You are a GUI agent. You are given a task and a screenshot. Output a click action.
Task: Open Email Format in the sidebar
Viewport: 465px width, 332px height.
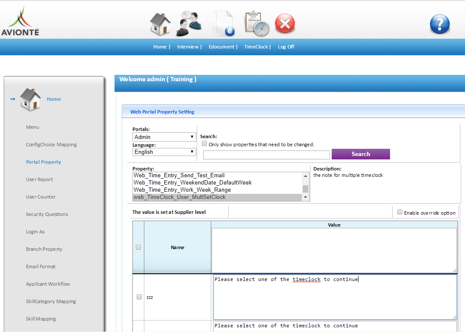(40, 267)
